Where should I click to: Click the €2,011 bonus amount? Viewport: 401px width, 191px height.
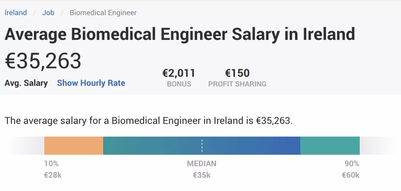pyautogui.click(x=179, y=73)
